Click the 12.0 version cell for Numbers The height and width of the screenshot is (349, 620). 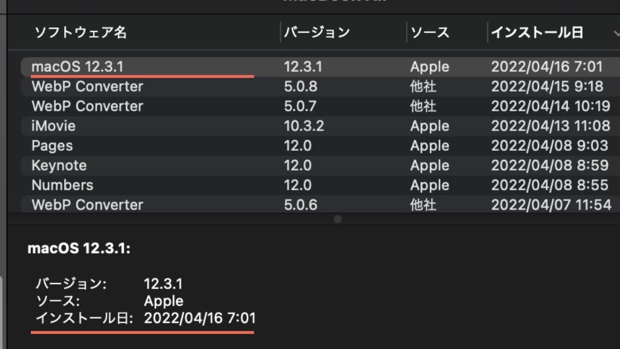298,185
